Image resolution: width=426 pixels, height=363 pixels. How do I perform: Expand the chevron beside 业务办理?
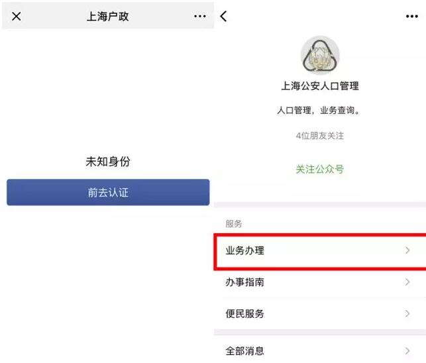point(407,250)
